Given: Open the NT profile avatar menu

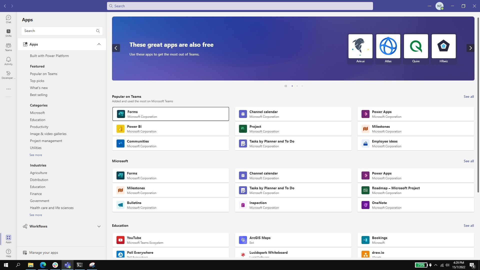Looking at the screenshot, I should click(439, 6).
